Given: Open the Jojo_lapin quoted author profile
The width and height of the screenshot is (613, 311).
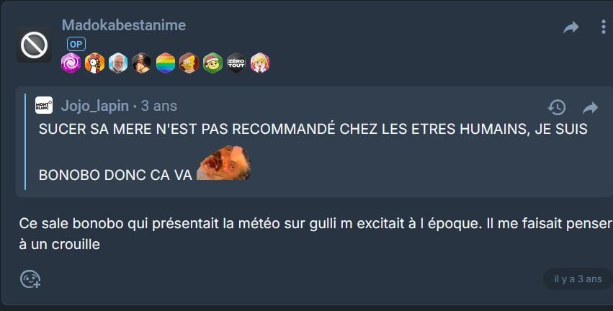Looking at the screenshot, I should [x=95, y=106].
